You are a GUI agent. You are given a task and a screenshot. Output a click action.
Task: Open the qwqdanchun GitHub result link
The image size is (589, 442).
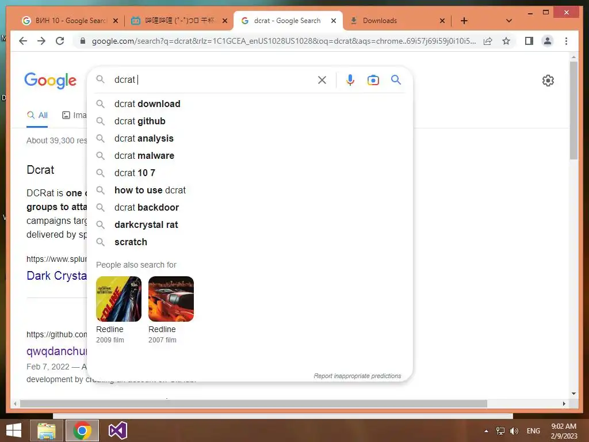pos(57,351)
